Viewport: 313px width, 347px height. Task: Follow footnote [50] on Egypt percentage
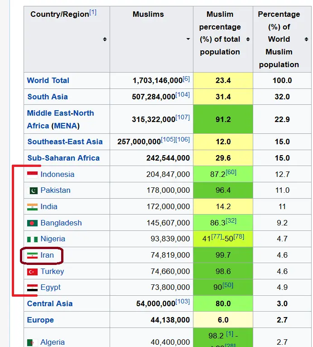(228, 285)
